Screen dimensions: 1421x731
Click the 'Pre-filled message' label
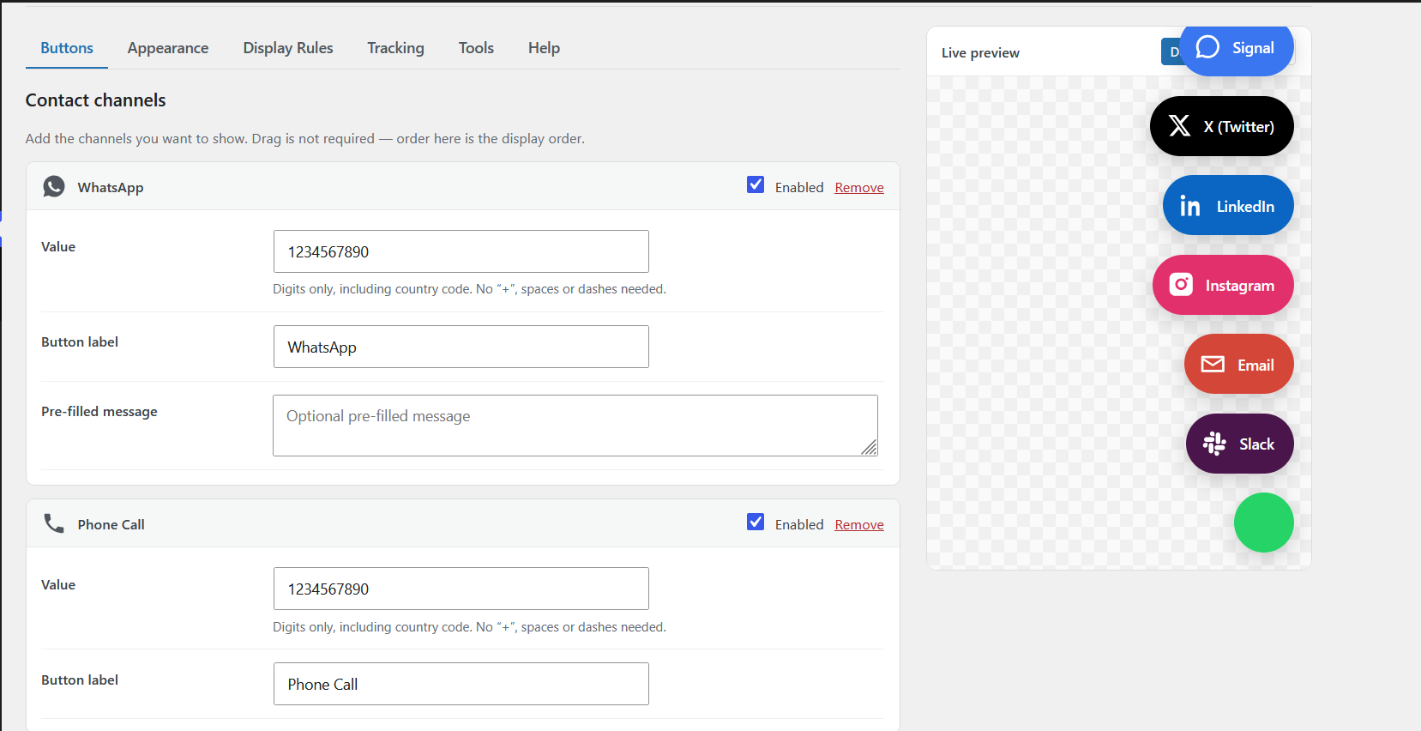[x=99, y=411]
